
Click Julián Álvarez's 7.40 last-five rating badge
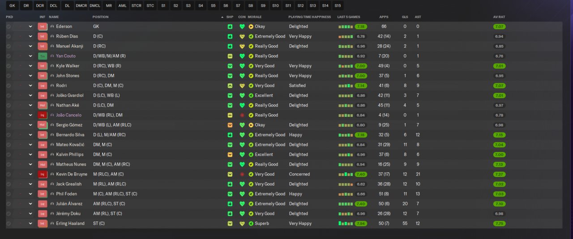pos(361,204)
